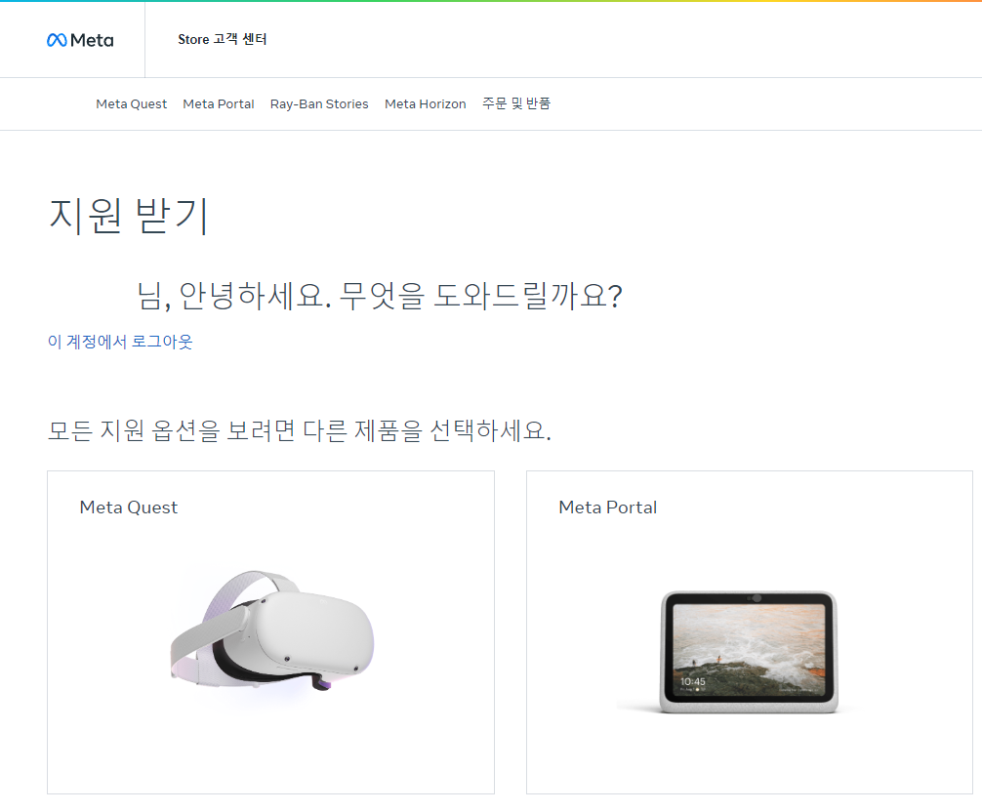Click the Meta Quest card title
Image resolution: width=982 pixels, height=812 pixels.
(x=129, y=507)
